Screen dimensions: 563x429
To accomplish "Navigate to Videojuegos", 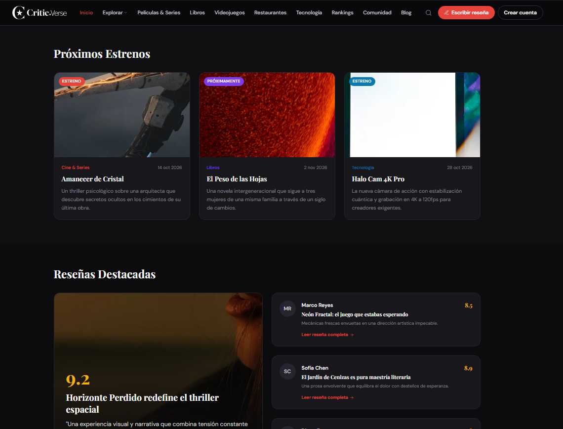I will pyautogui.click(x=230, y=12).
